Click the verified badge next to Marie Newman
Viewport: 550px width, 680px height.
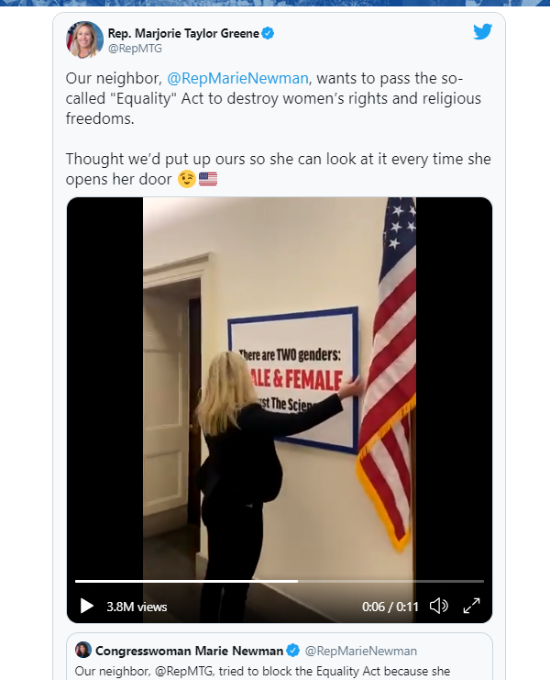[293, 651]
